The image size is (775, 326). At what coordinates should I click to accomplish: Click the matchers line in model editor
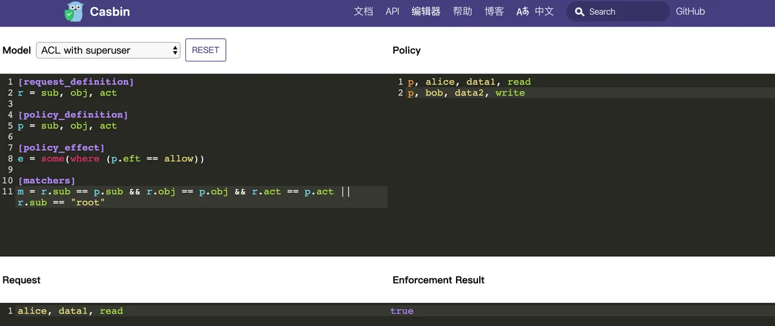201,197
